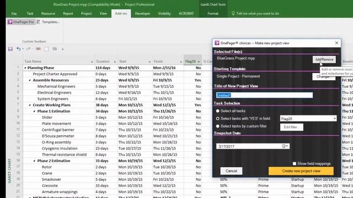Open the Duration column filter arrow
The image size is (353, 198).
tap(115, 62)
